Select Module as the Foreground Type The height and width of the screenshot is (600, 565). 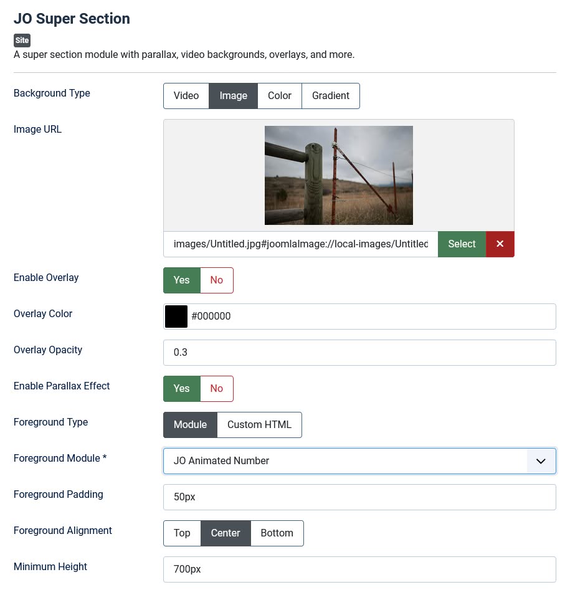(x=190, y=424)
